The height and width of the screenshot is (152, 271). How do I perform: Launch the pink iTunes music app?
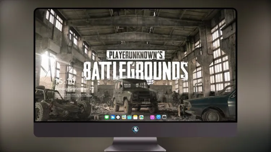pos(152,117)
